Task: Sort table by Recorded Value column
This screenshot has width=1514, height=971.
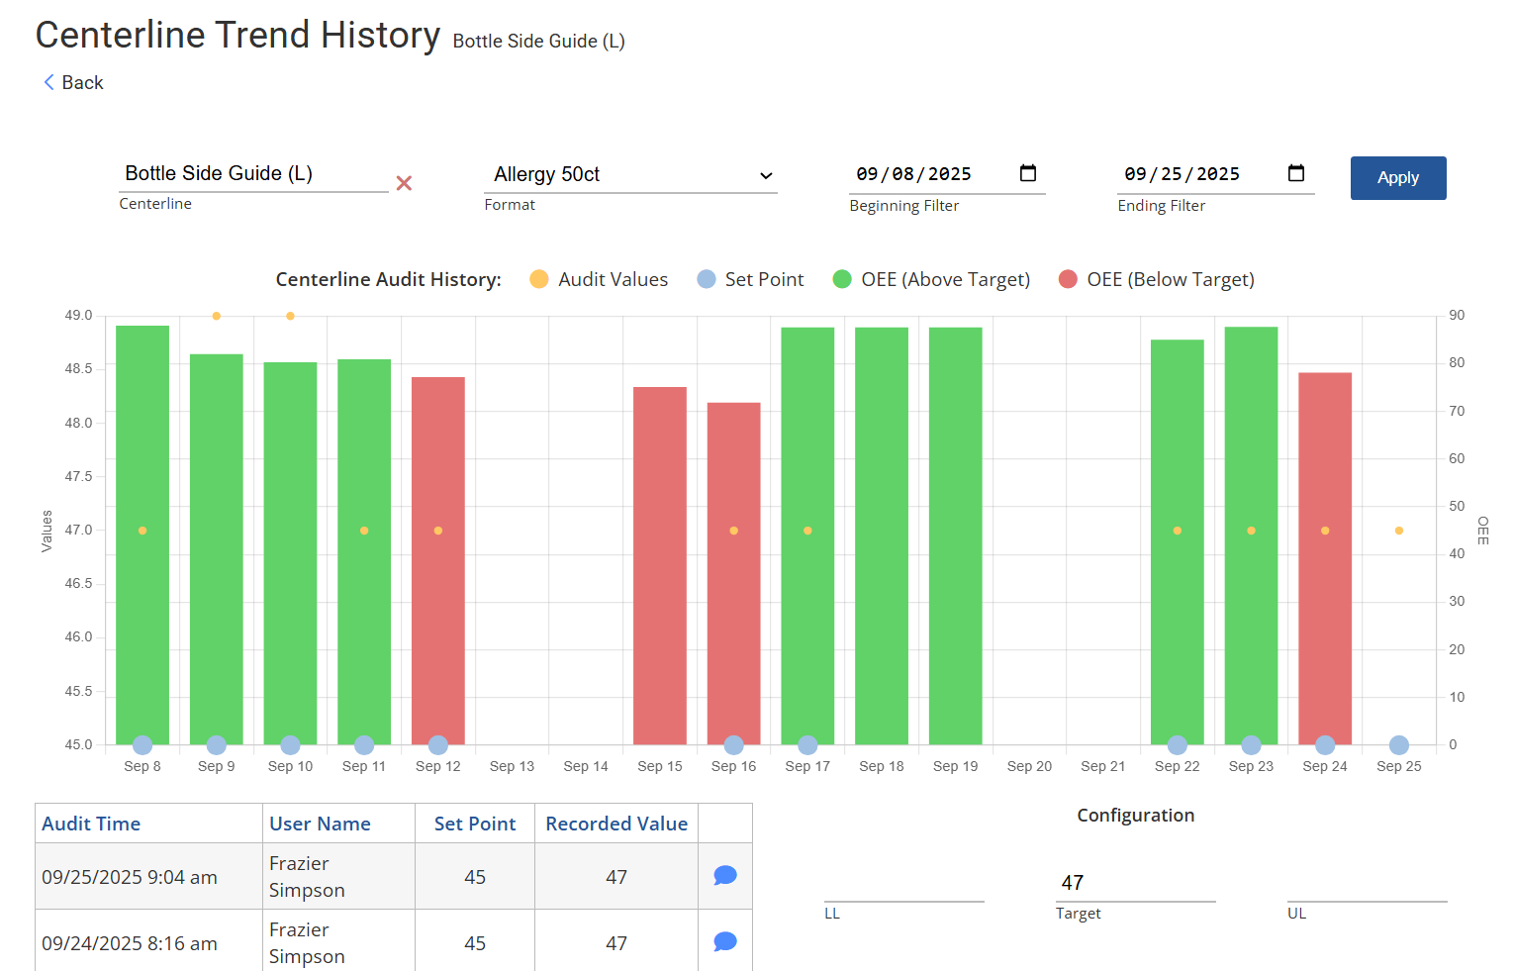Action: pyautogui.click(x=615, y=824)
